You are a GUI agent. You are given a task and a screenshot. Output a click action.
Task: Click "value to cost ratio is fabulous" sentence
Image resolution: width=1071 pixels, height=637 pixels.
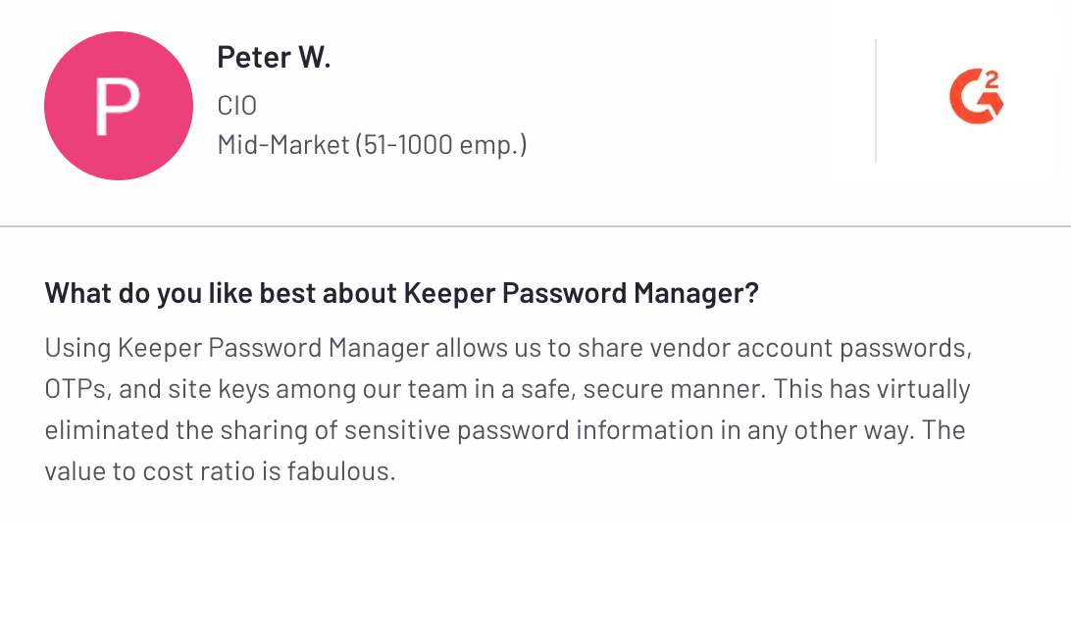(x=220, y=471)
